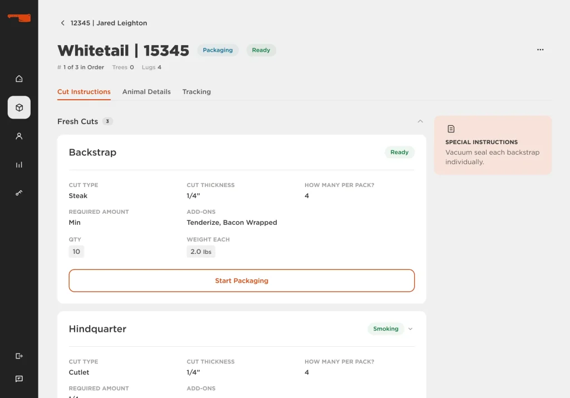Click the logout icon in sidebar
This screenshot has width=570, height=398.
pos(19,356)
